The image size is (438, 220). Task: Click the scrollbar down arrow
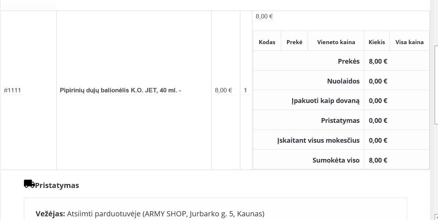click(436, 217)
